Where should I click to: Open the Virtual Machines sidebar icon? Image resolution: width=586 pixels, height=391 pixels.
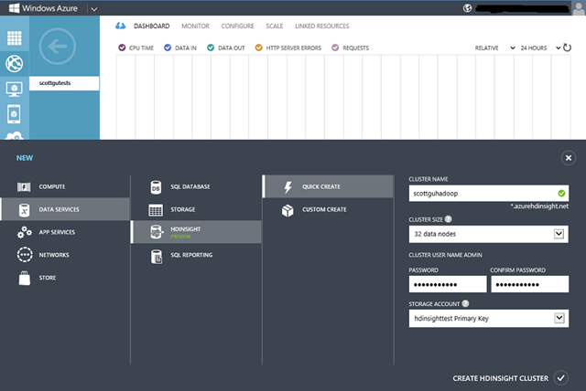pyautogui.click(x=15, y=90)
